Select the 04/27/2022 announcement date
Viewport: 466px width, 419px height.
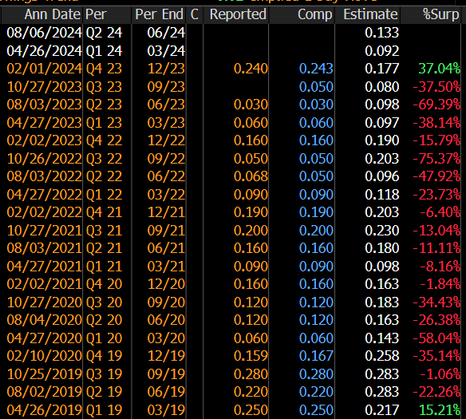coord(44,195)
